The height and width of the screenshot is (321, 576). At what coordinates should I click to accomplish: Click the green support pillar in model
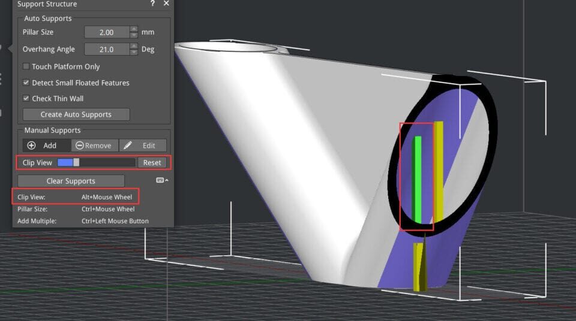click(x=418, y=180)
